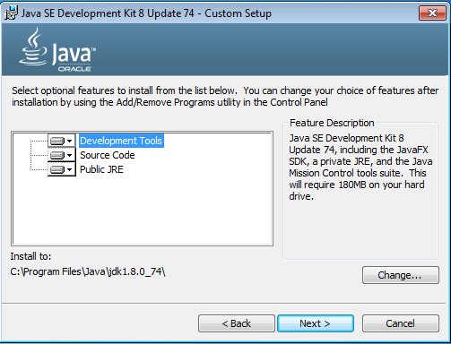Screen dimensions: 451x344
Task: Click the Public JRE drive icon
Action: click(57, 169)
